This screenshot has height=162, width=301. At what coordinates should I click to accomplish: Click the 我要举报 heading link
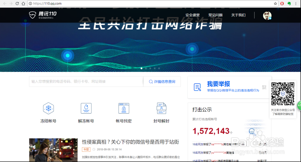pyautogui.click(x=219, y=84)
